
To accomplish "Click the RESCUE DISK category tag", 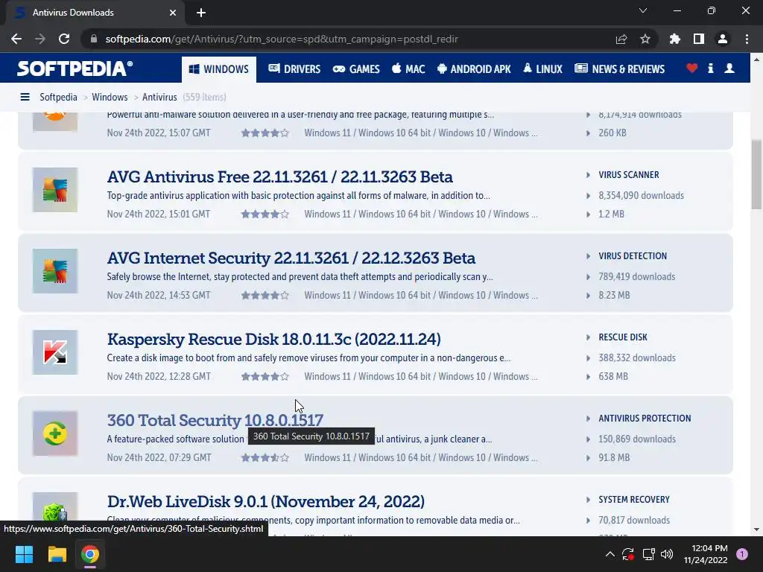I will coord(623,337).
